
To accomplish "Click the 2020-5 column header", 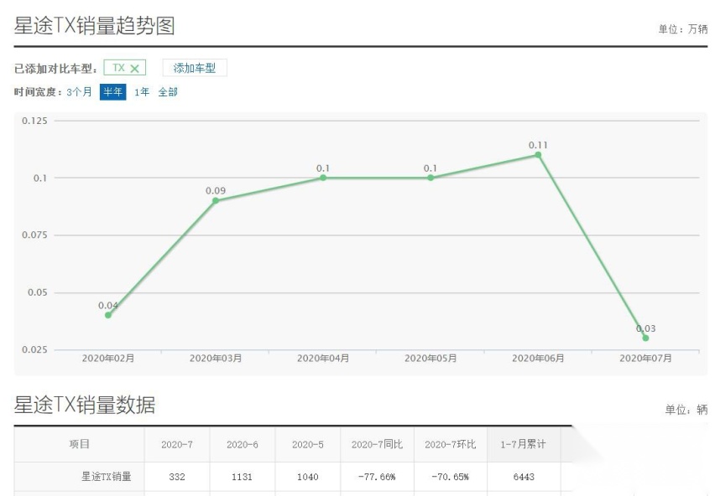I will click(x=308, y=445).
